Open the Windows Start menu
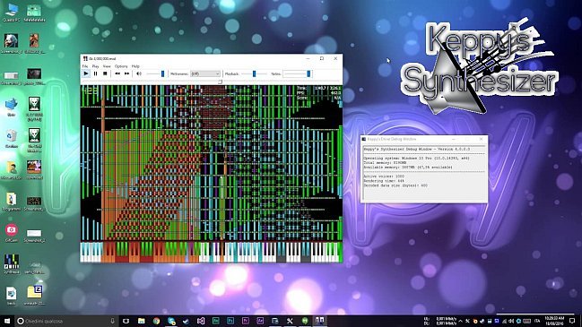Viewport: 582px width, 327px height. click(6, 321)
